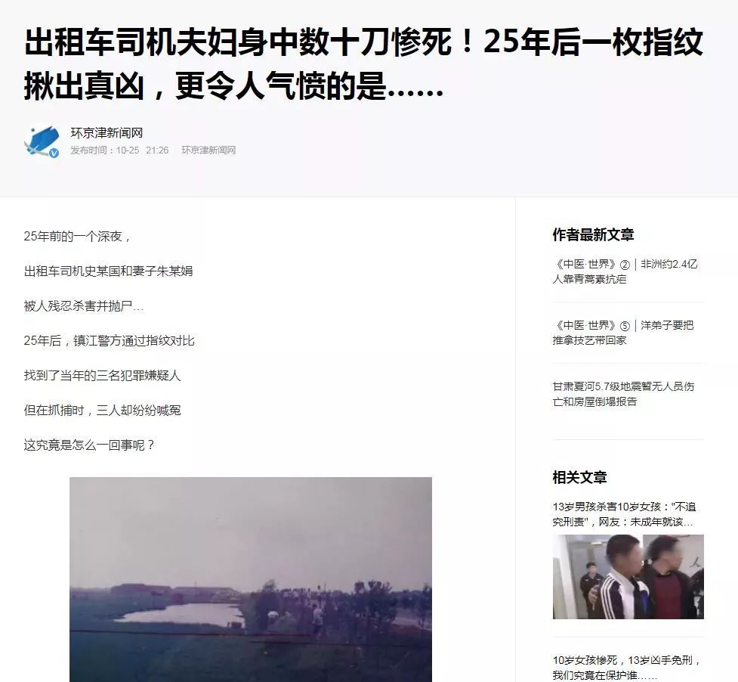Open article 甘肃夏河5.7级地震暂无人员伤亡
The height and width of the screenshot is (682, 738).
(x=623, y=394)
